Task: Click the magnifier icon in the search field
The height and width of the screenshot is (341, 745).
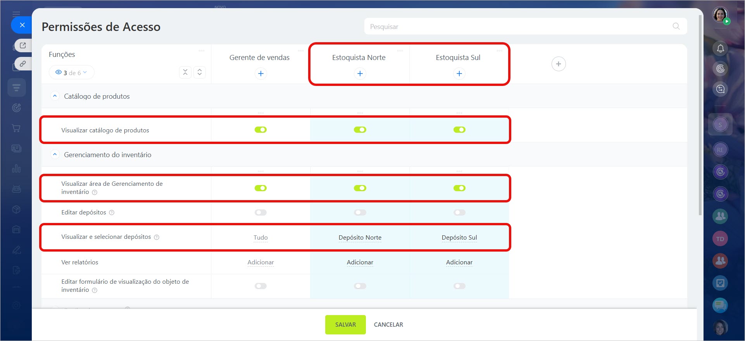Action: click(x=676, y=26)
